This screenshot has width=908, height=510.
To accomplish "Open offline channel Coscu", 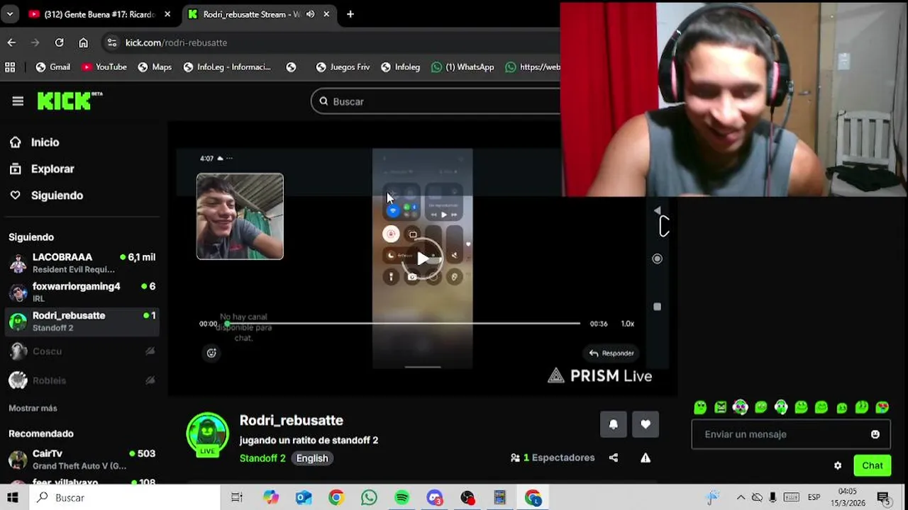I will [82, 351].
